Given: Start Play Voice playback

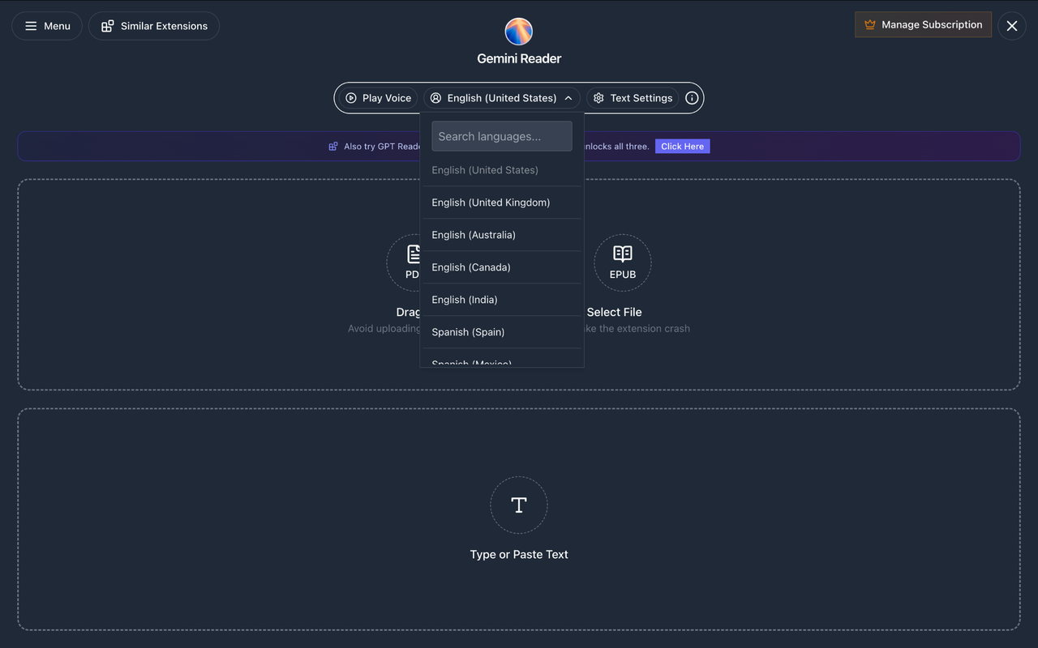Looking at the screenshot, I should pos(378,98).
